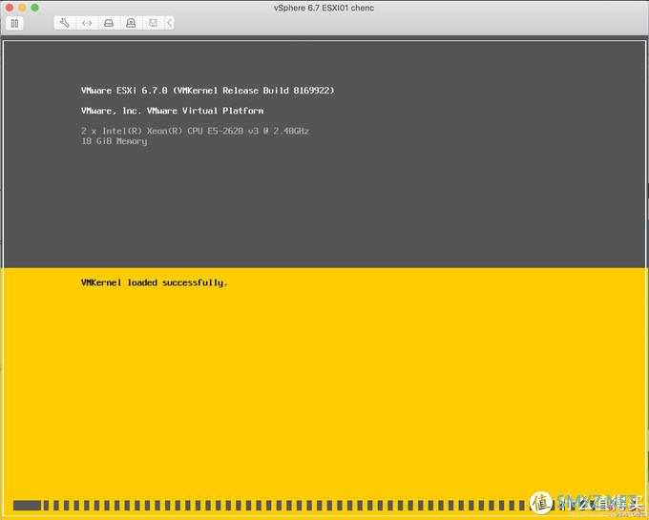Click the hard disk device icon
The height and width of the screenshot is (520, 649).
pos(109,23)
